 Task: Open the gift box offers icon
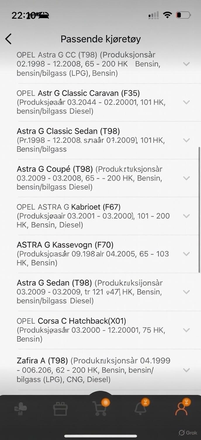[60, 409]
